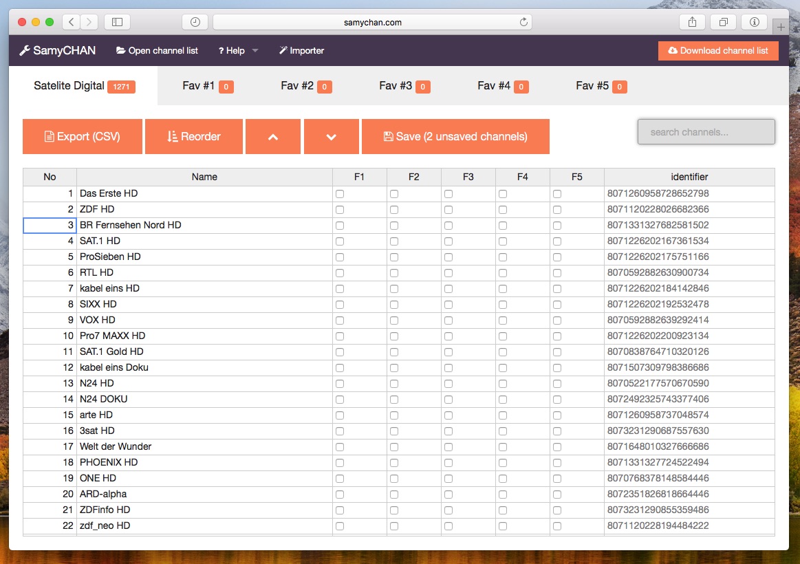Image resolution: width=800 pixels, height=564 pixels.
Task: Check F1 for Das Erste HD
Action: pyautogui.click(x=340, y=194)
